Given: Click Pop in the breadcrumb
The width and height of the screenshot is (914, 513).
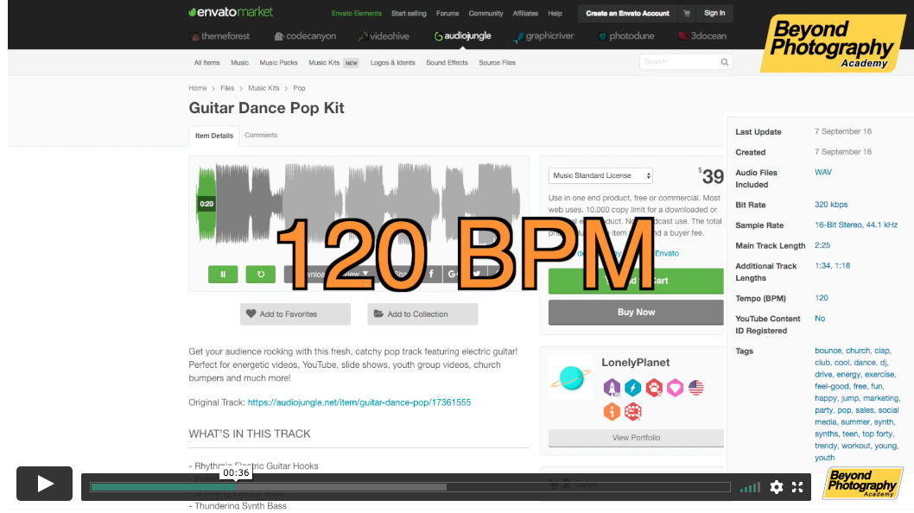Looking at the screenshot, I should (299, 88).
